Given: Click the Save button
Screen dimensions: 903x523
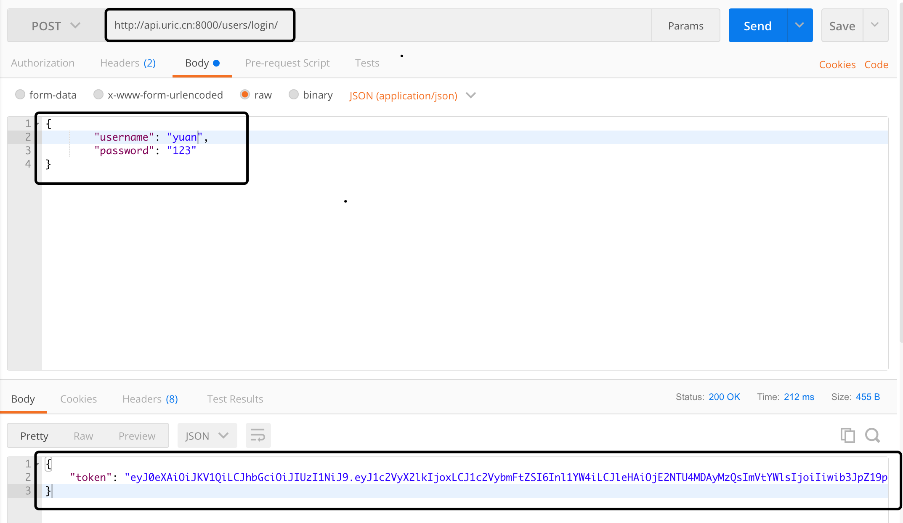Looking at the screenshot, I should coord(842,26).
